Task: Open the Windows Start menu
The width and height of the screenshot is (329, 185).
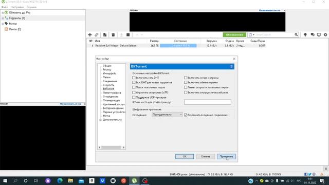Action: click(5, 180)
